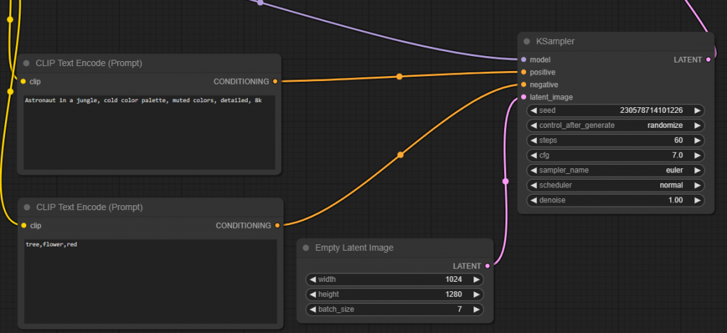The image size is (727, 333).
Task: Collapse the positive prompt CLIP Text Encode node dot
Action: (26, 63)
